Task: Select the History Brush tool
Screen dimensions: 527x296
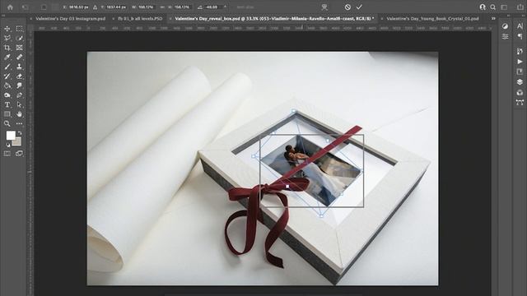Action: (x=7, y=76)
